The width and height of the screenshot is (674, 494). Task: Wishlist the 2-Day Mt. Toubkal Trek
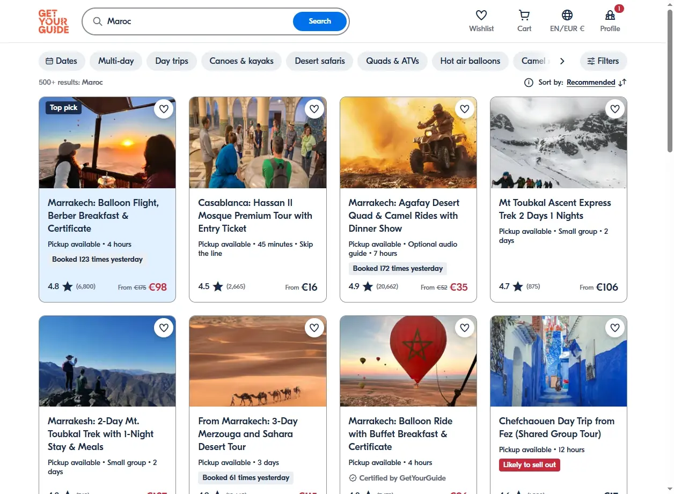(164, 327)
